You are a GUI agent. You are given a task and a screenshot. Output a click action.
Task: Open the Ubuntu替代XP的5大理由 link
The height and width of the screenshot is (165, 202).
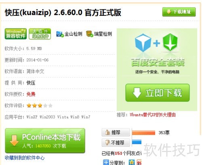pos(153,115)
